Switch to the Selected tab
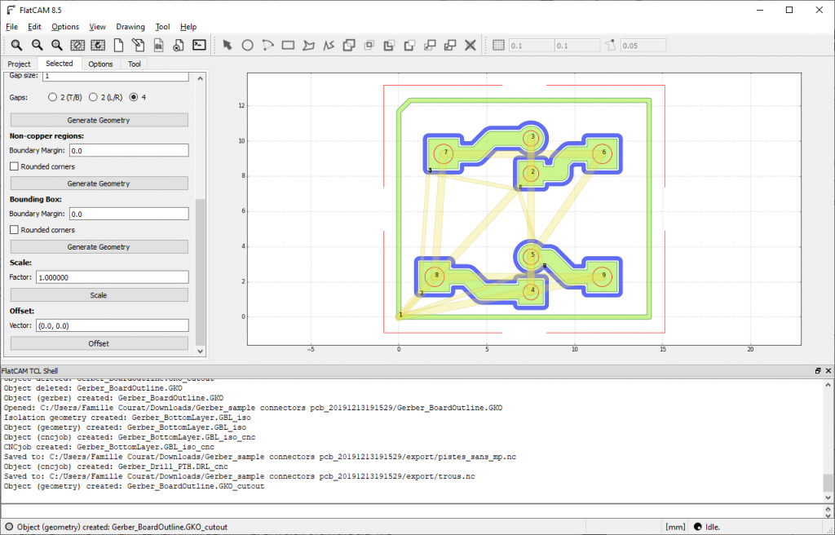835x535 pixels. click(x=59, y=64)
